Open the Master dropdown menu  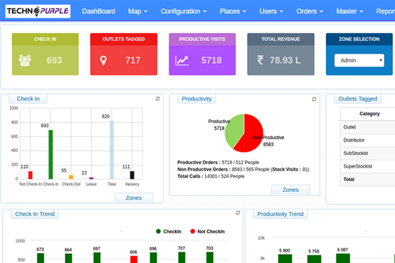[350, 11]
